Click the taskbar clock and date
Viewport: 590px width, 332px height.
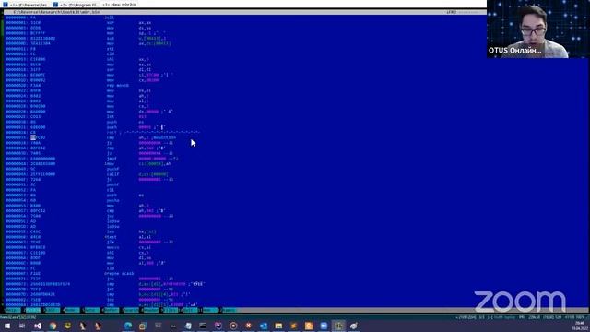(580, 326)
